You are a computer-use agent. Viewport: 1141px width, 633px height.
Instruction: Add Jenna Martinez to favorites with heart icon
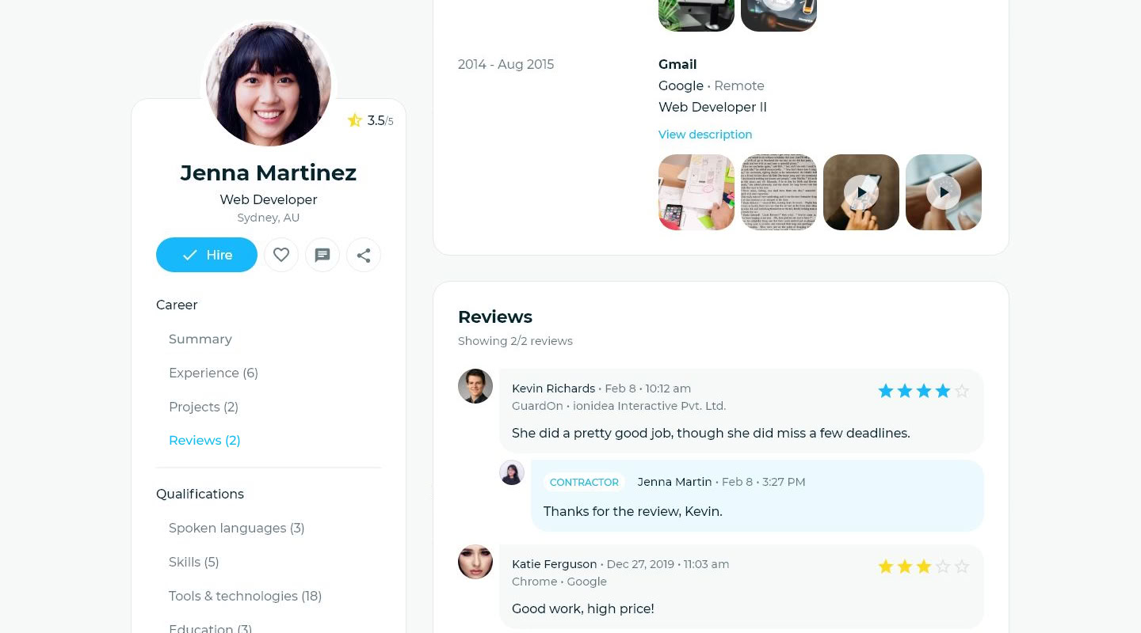pos(281,255)
